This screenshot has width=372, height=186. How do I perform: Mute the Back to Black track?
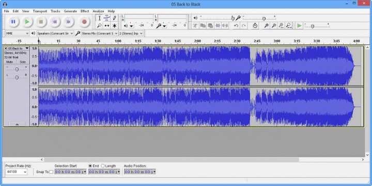point(10,62)
